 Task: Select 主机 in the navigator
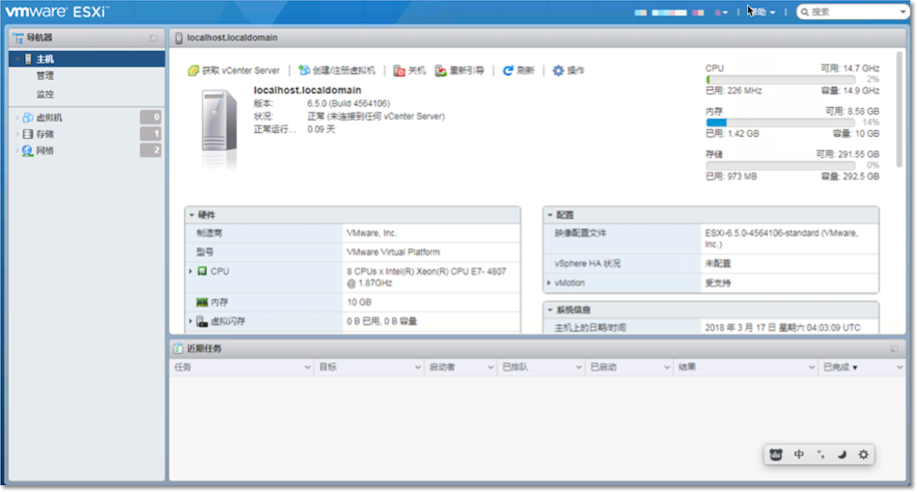[87, 59]
